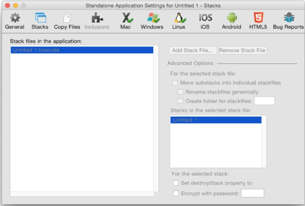This screenshot has width=305, height=206.
Task: Open the Bug Reports pane
Action: tap(288, 21)
